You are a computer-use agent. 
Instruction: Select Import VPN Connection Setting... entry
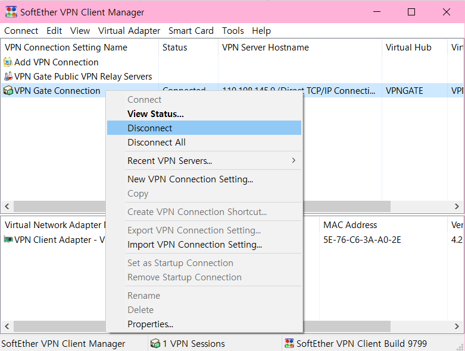[x=204, y=245]
